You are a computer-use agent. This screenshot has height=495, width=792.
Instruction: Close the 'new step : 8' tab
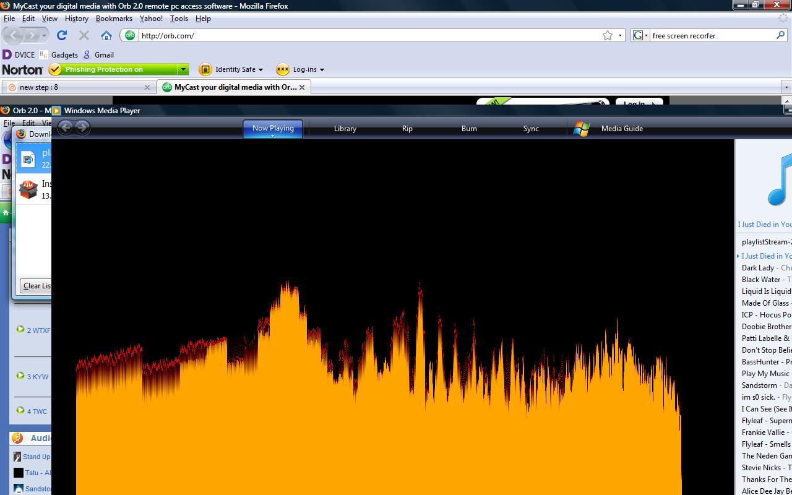tap(147, 87)
